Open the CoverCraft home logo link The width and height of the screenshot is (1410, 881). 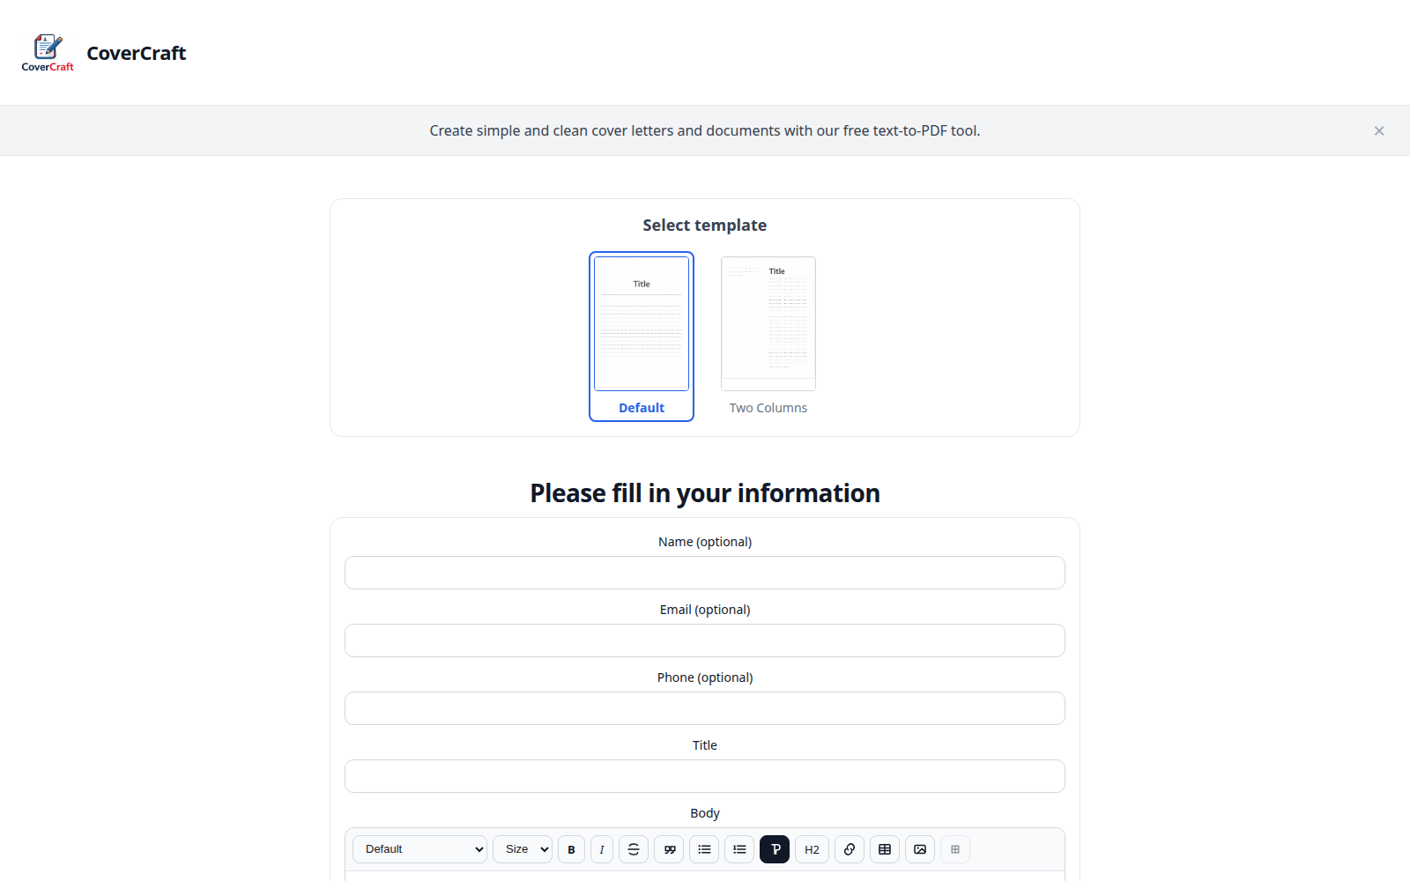pyautogui.click(x=104, y=53)
